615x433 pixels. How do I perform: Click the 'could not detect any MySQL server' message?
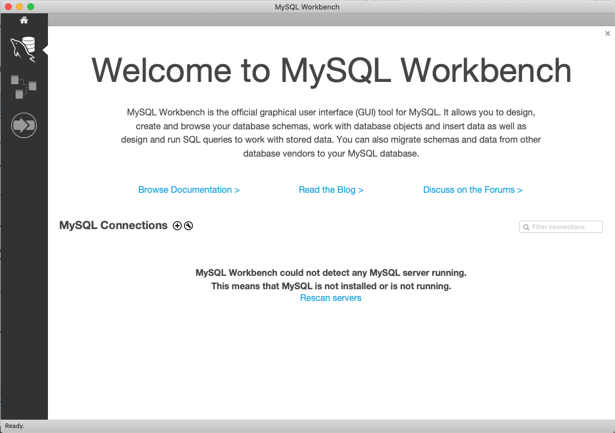pyautogui.click(x=331, y=273)
